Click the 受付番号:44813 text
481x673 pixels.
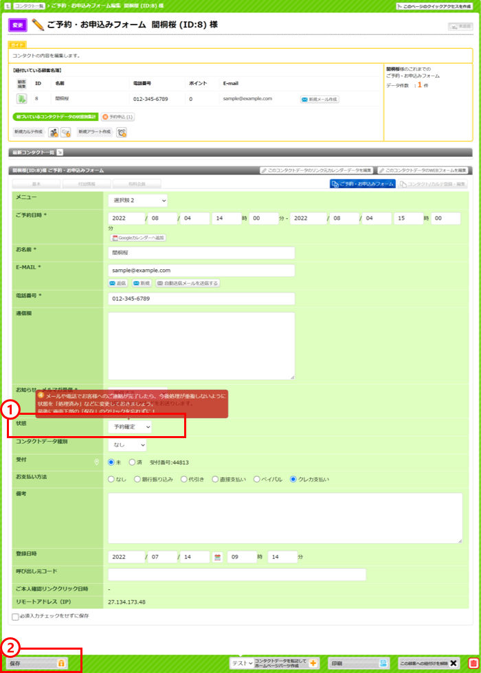pyautogui.click(x=169, y=463)
